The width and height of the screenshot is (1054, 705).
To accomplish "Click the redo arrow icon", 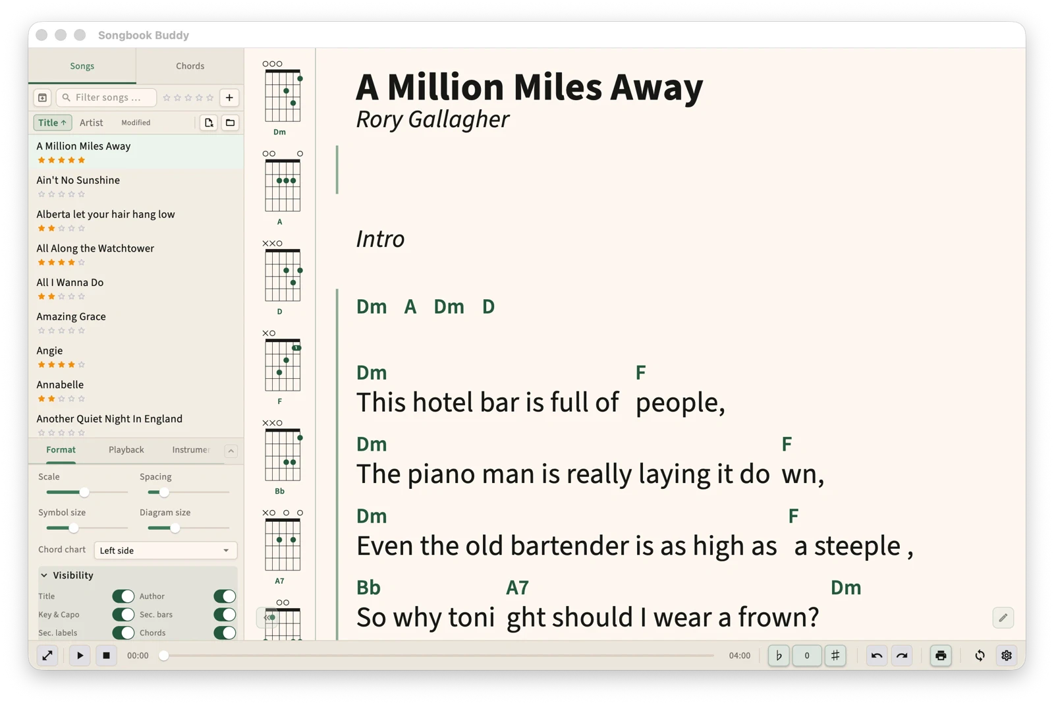I will pyautogui.click(x=902, y=656).
